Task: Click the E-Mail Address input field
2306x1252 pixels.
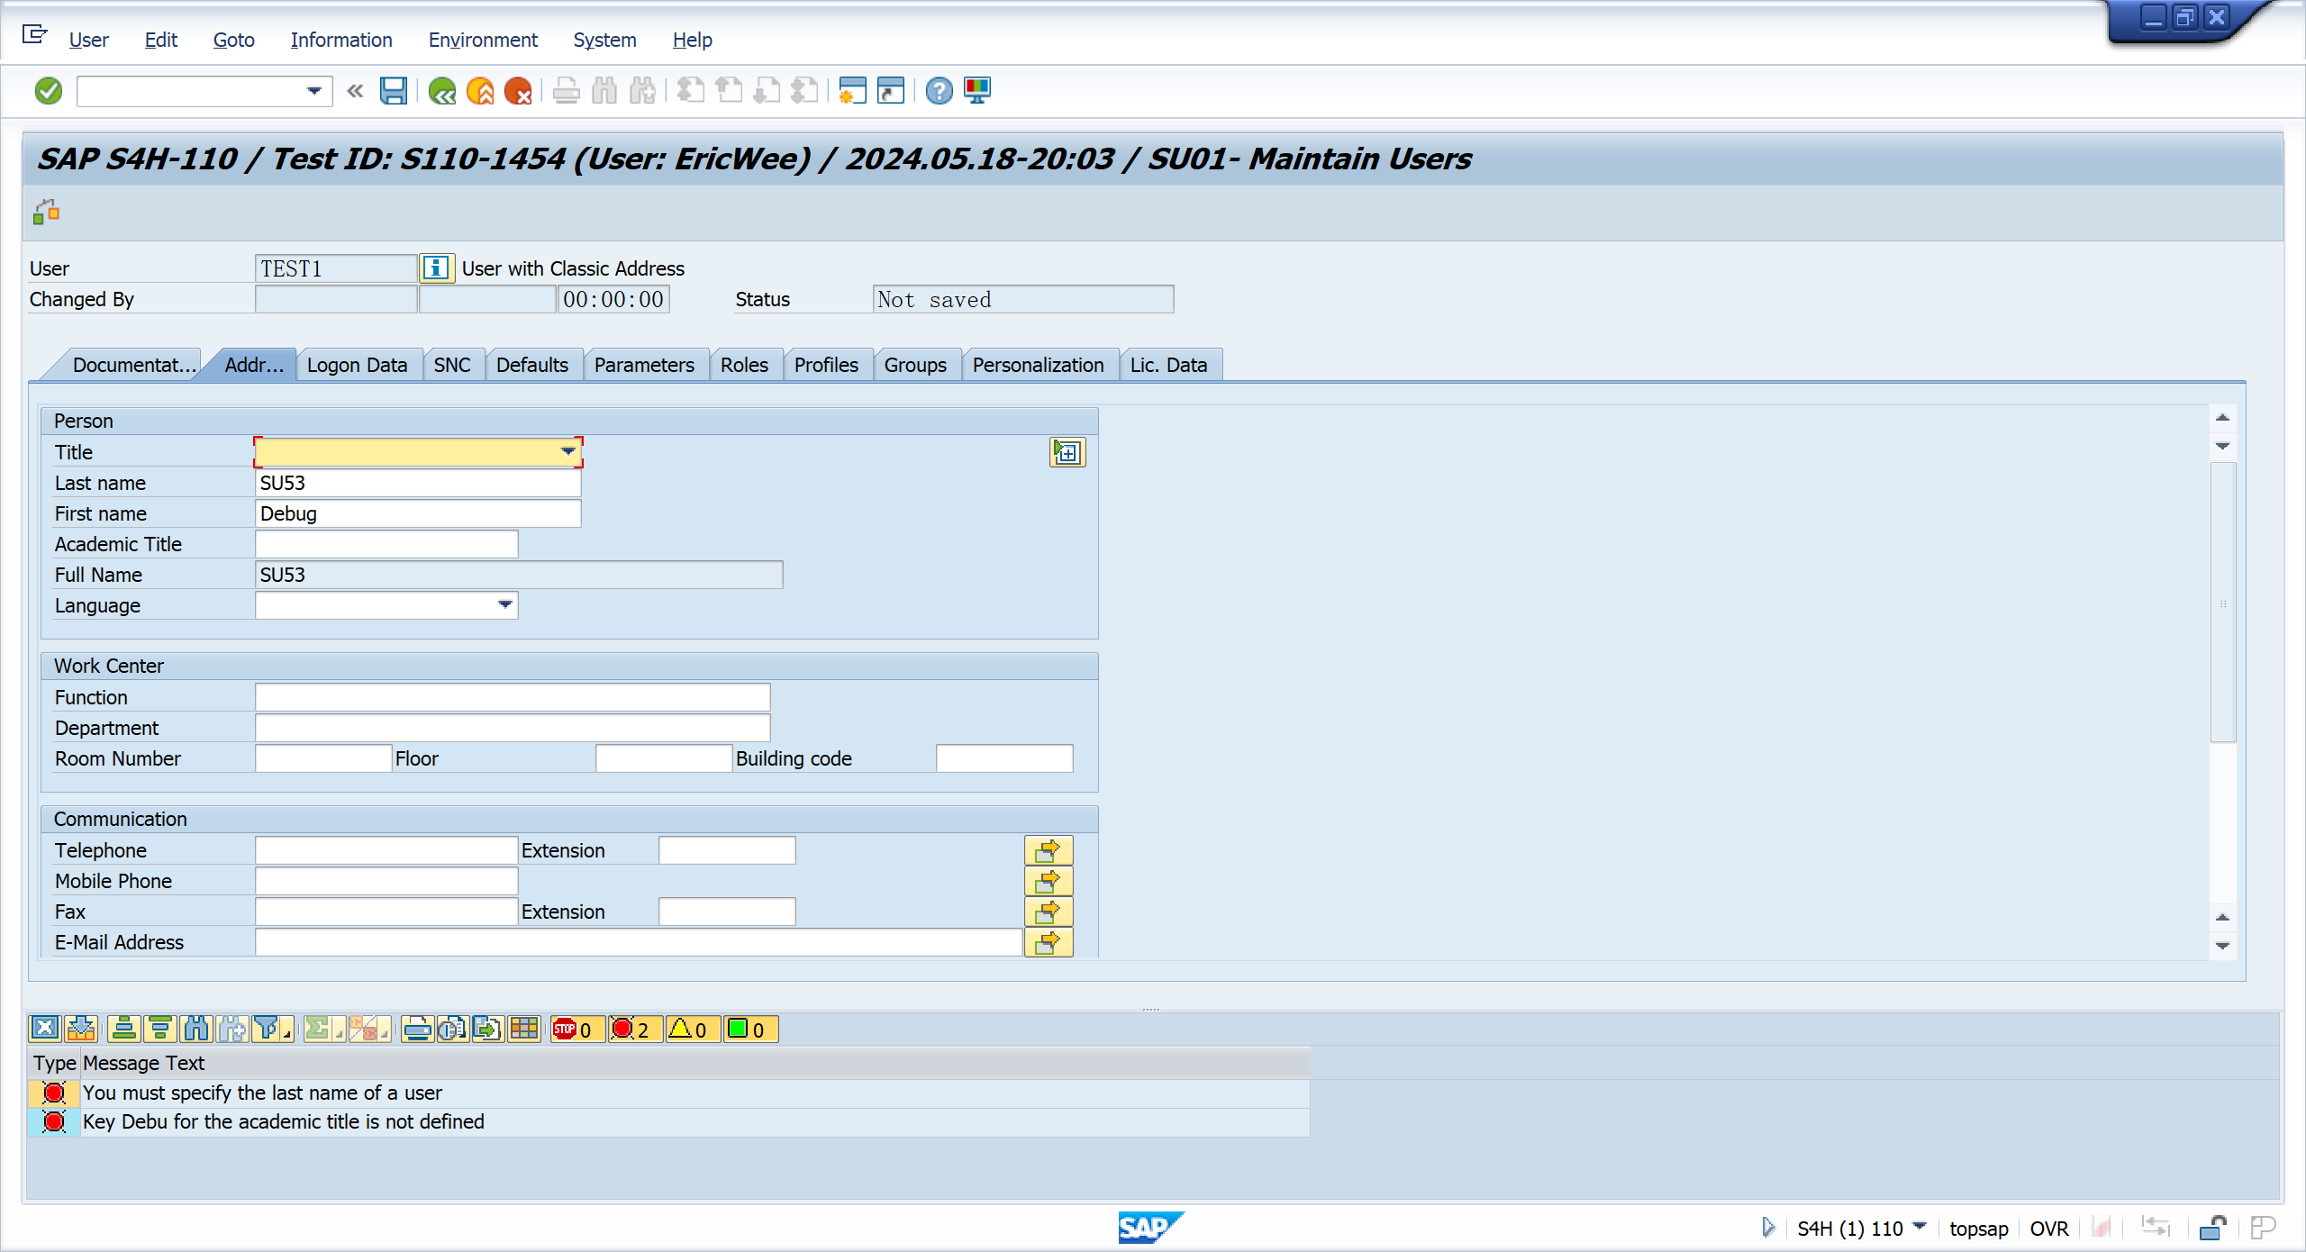Action: coord(638,942)
